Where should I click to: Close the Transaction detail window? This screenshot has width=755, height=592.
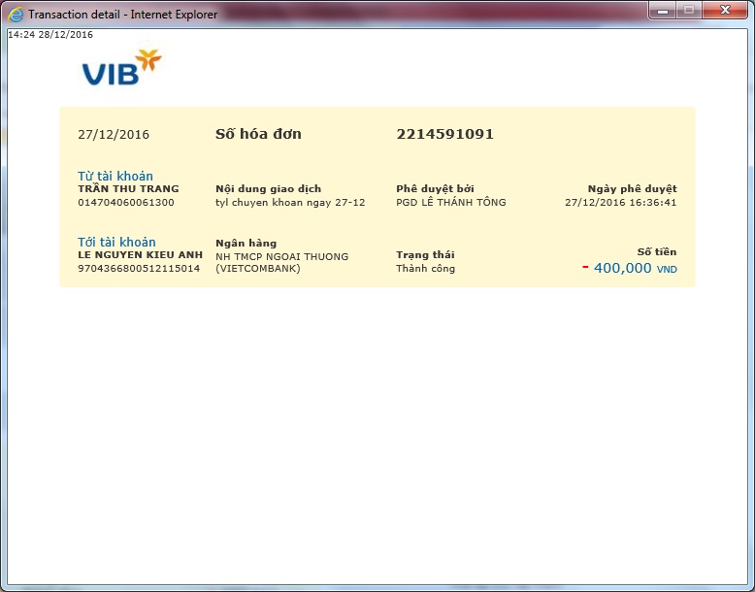click(x=725, y=11)
